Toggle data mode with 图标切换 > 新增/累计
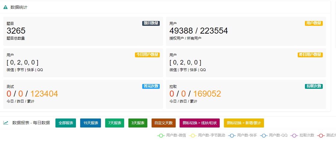The height and width of the screenshot is (144, 336). [x=244, y=123]
